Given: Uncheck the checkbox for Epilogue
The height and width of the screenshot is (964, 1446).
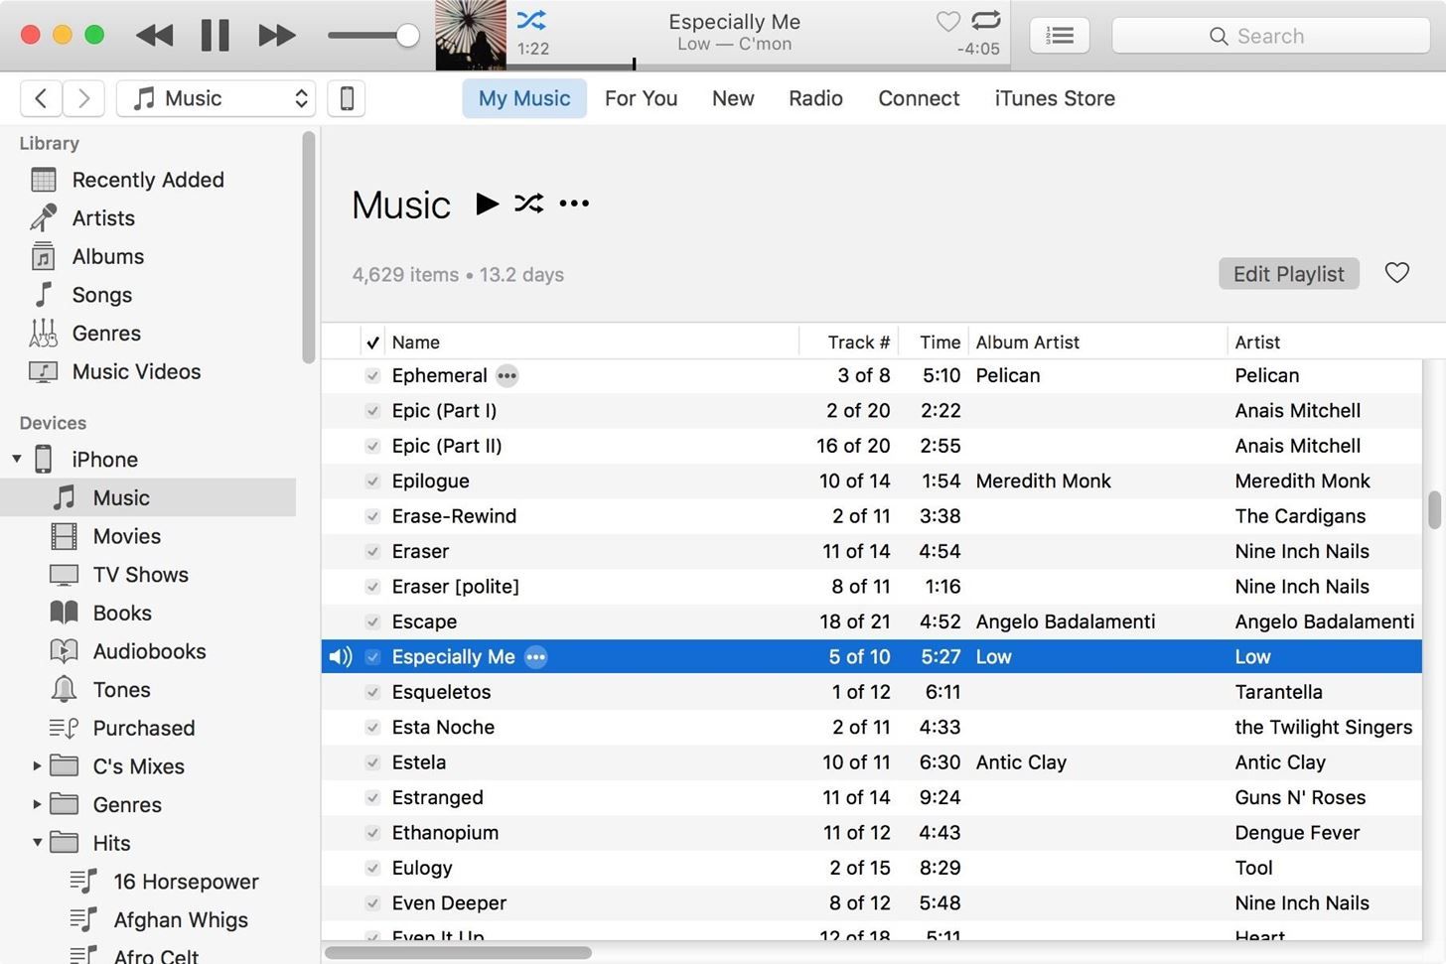Looking at the screenshot, I should (x=372, y=482).
